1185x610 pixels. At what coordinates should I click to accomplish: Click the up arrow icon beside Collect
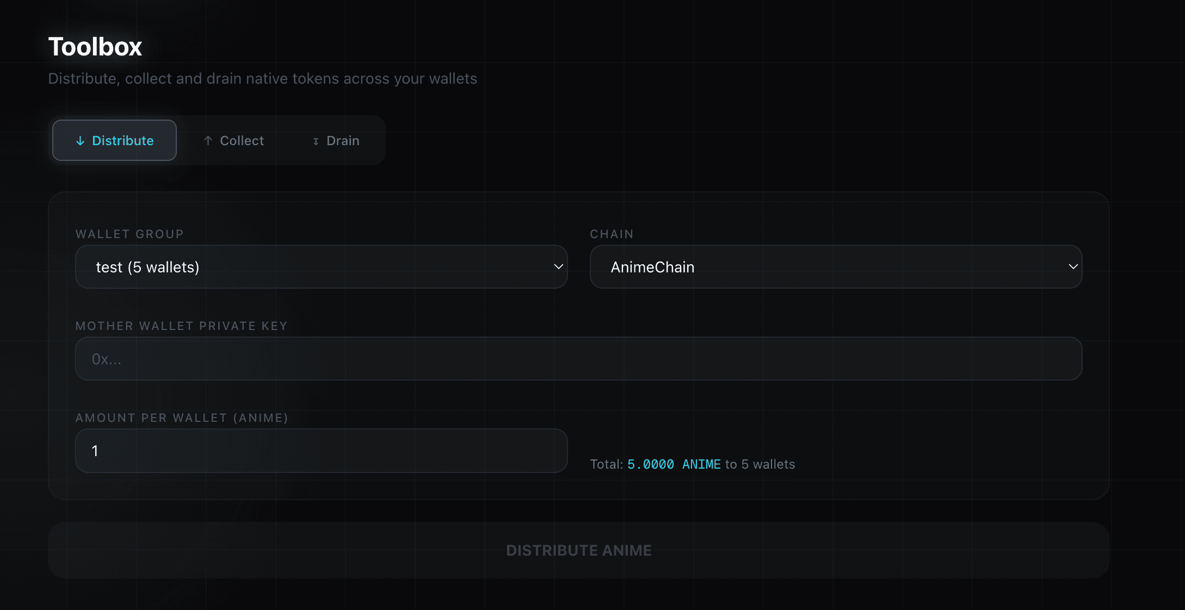coord(208,141)
